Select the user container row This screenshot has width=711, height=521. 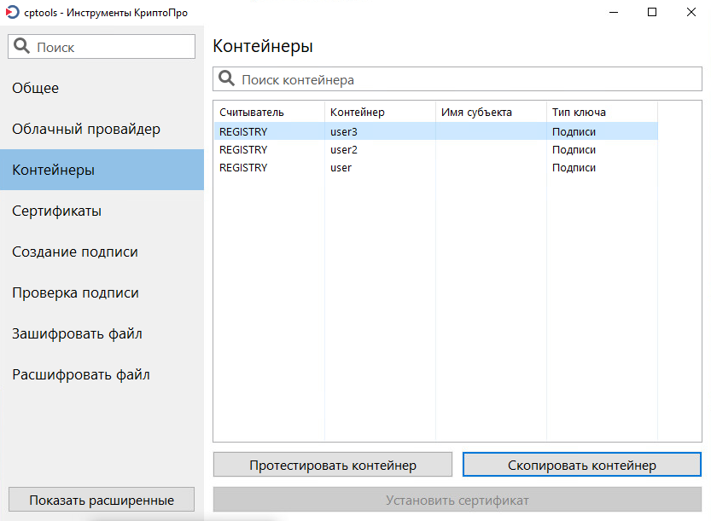tap(436, 168)
